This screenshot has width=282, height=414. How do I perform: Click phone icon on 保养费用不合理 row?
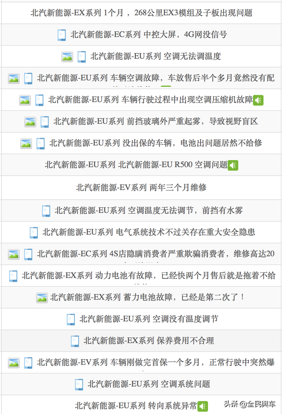tap(75, 341)
